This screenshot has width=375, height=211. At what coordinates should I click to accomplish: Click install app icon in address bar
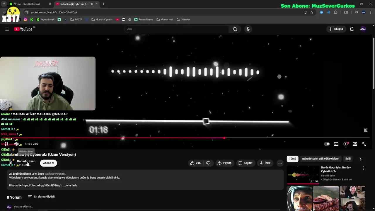pos(305,12)
